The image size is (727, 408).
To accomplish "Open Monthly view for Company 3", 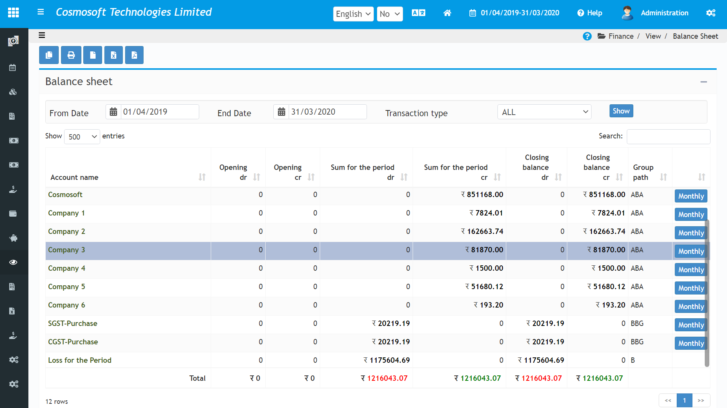I will click(691, 251).
